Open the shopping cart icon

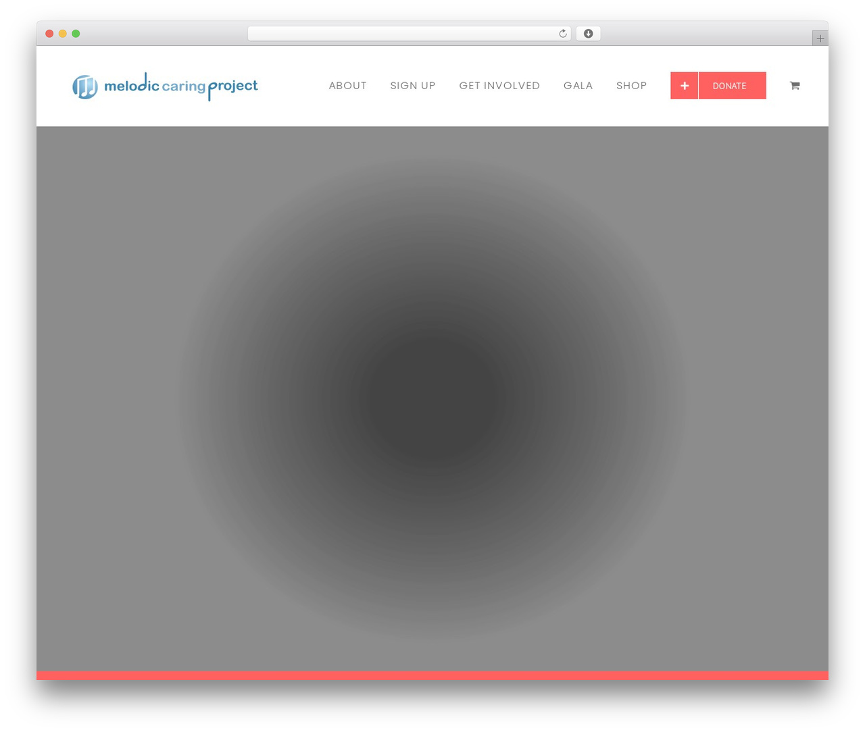[795, 85]
